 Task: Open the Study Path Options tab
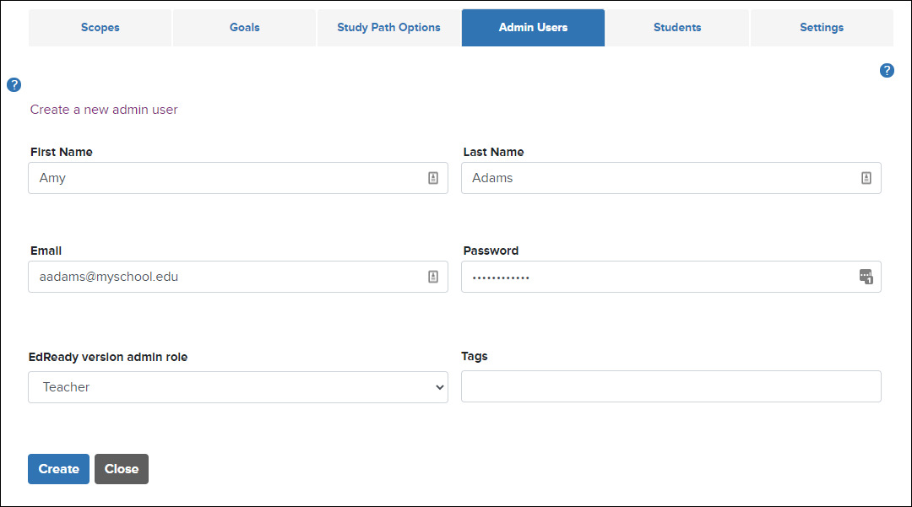point(388,27)
